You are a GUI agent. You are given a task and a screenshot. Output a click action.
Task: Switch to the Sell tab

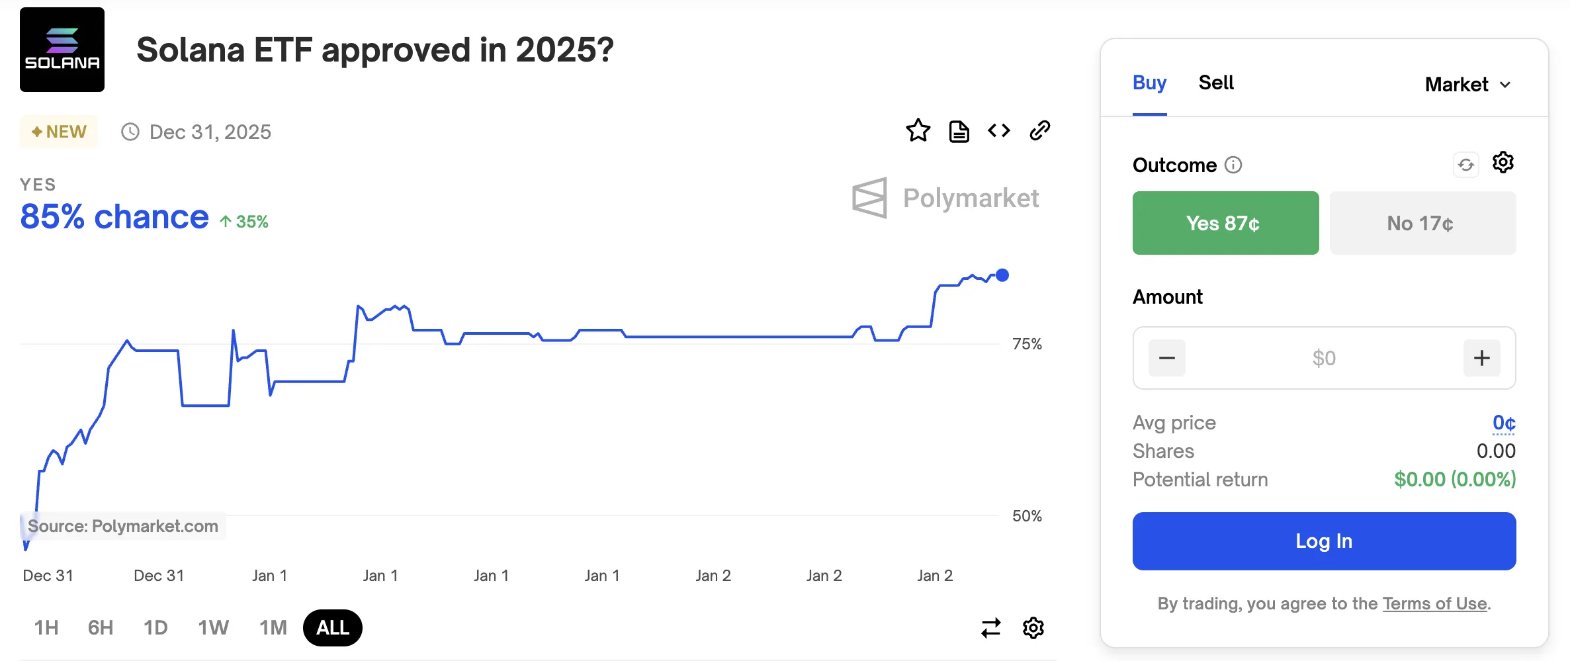[1216, 83]
